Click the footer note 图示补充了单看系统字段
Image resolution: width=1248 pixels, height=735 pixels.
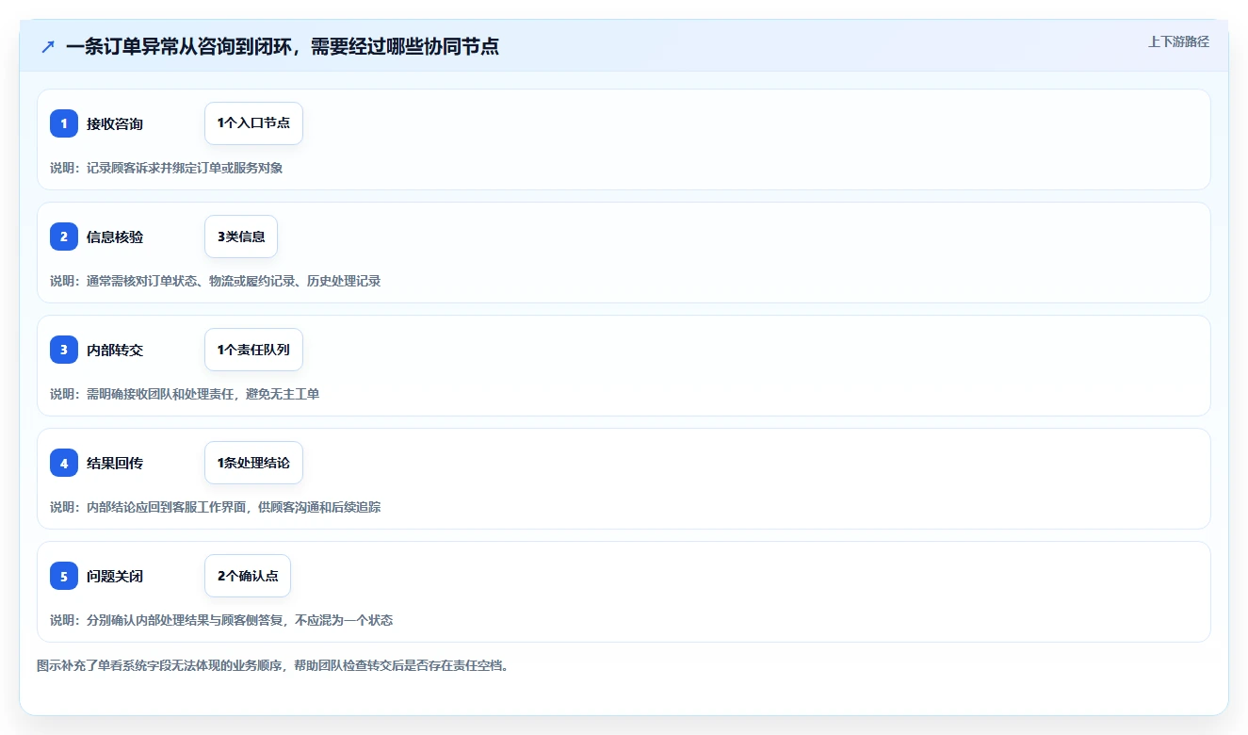point(275,665)
